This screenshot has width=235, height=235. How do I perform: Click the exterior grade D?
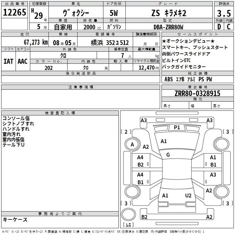219,27
